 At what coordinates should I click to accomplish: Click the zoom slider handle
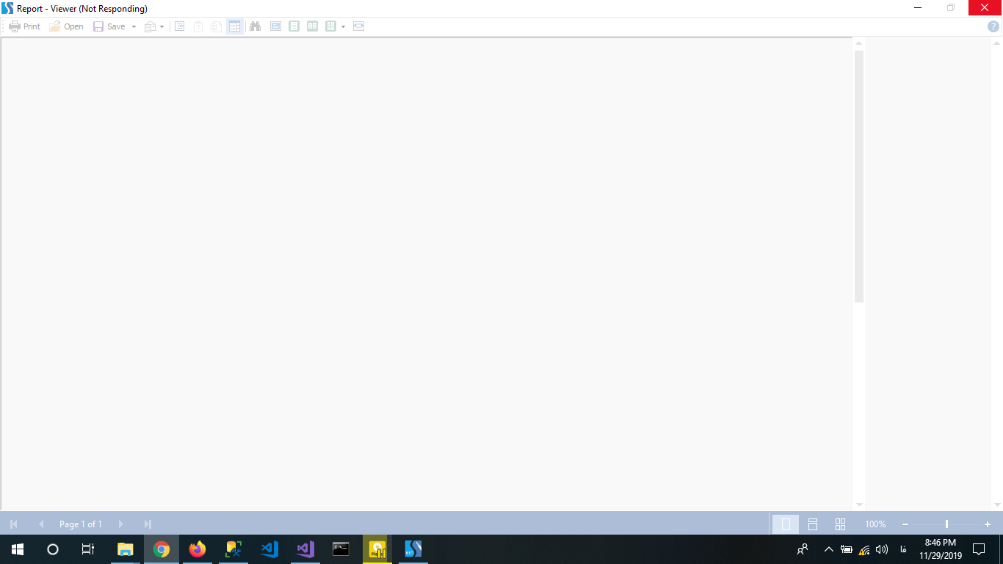(946, 524)
